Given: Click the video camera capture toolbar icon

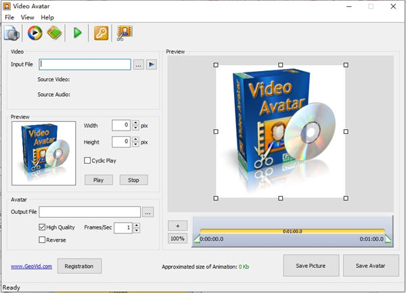Looking at the screenshot, I should click(12, 33).
